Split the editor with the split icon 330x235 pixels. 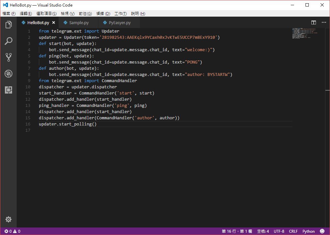click(314, 22)
